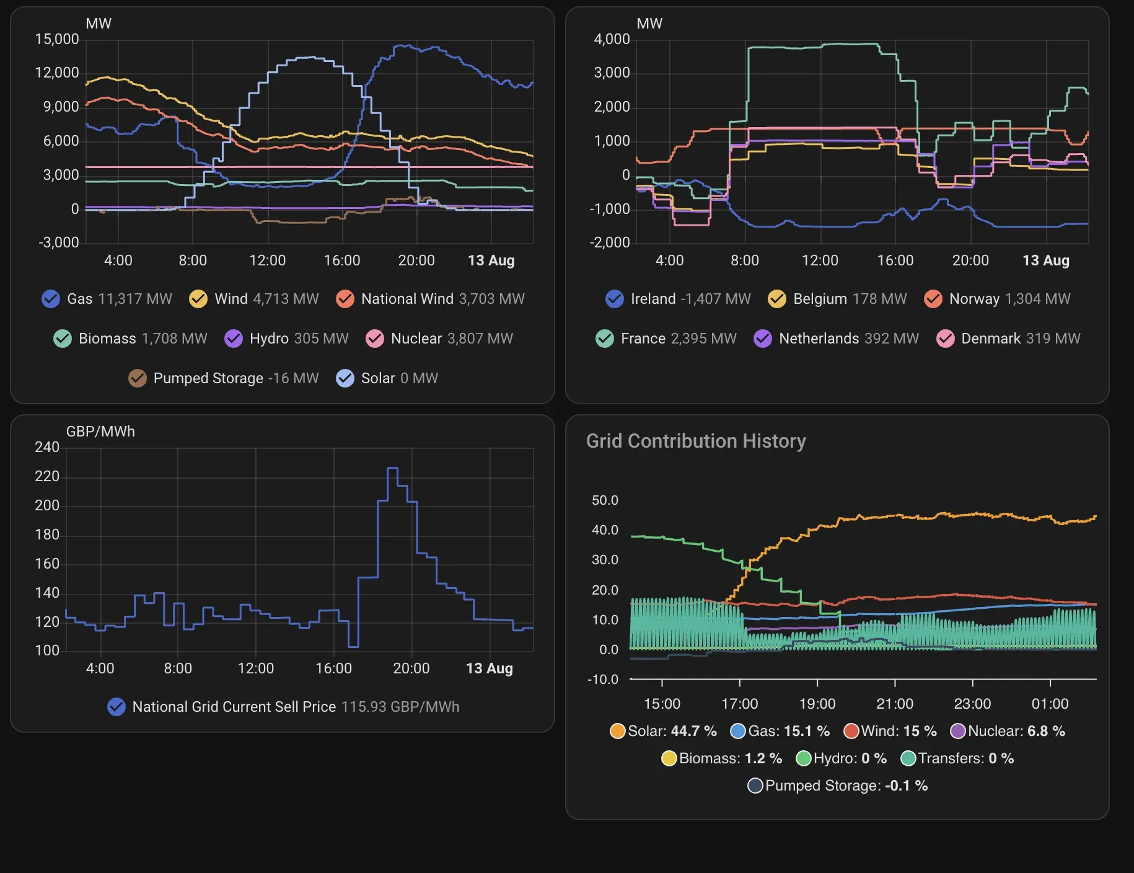The width and height of the screenshot is (1134, 873).
Task: Click the "-10.0" percentage axis label
Action: pos(603,680)
